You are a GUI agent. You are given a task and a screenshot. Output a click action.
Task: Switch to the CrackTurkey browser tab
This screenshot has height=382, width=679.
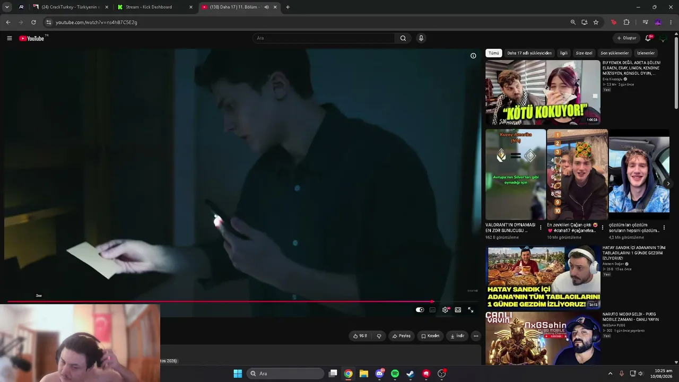pyautogui.click(x=70, y=7)
